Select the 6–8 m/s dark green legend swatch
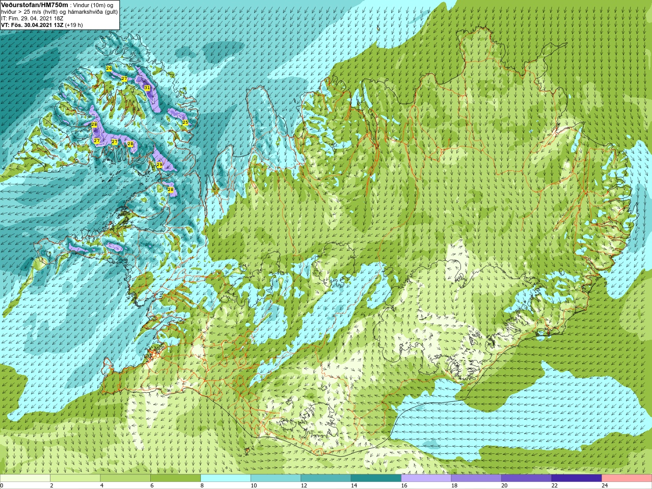Image resolution: width=652 pixels, height=489 pixels. point(176,478)
